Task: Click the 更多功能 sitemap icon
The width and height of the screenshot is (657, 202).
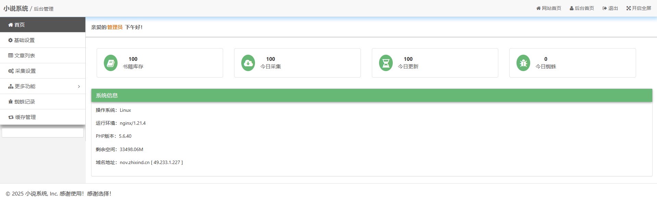Action: (x=11, y=86)
